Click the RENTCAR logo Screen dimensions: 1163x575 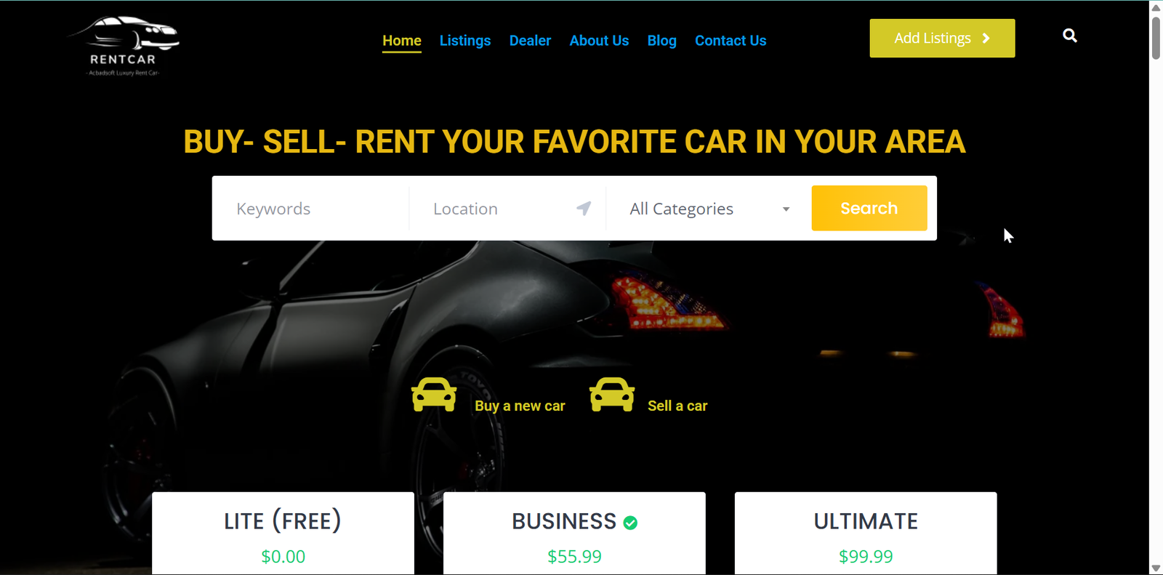coord(123,46)
